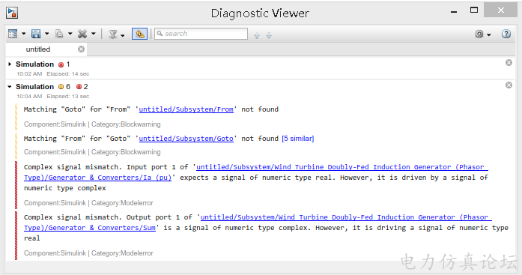Open dropdown arrow beside the settings gear
The width and height of the screenshot is (522, 275).
point(489,34)
